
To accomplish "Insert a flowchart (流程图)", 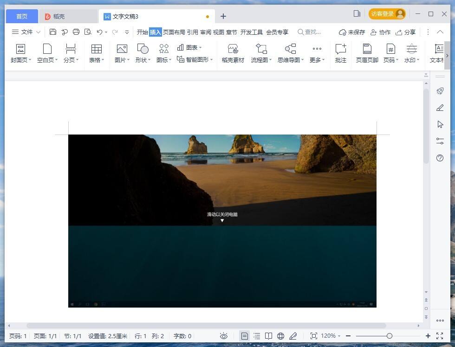I will 261,53.
